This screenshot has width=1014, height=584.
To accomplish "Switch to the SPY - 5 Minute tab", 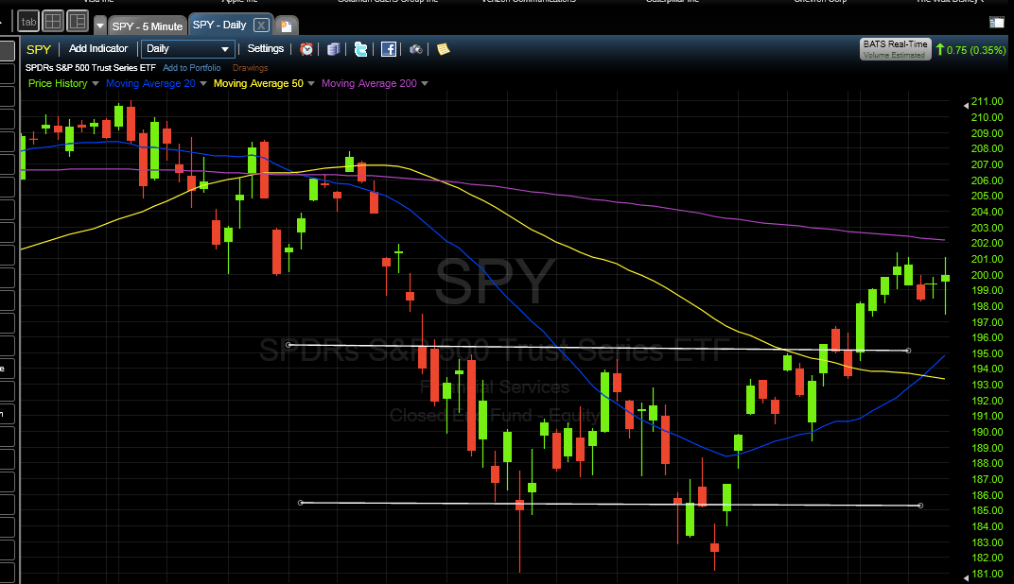I will 148,26.
